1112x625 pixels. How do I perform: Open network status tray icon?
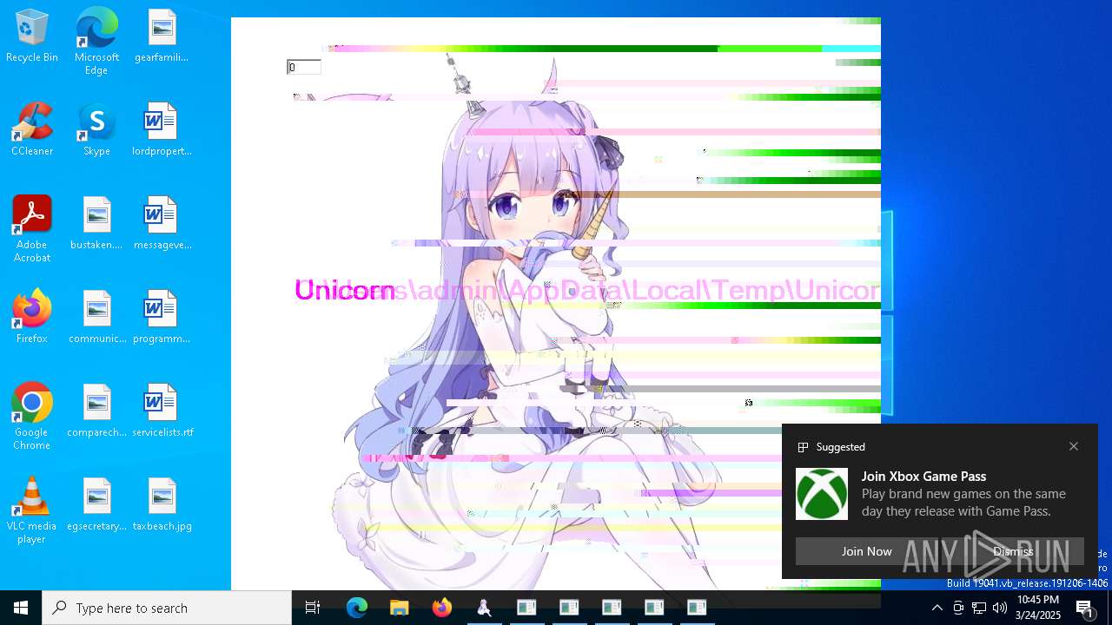click(x=979, y=608)
